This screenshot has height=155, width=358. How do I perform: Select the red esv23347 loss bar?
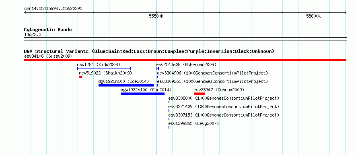pyautogui.click(x=200, y=94)
